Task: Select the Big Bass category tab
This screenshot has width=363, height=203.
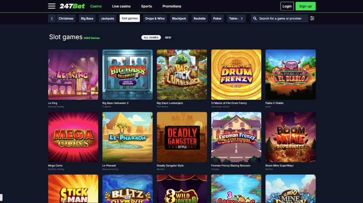Action: [87, 18]
